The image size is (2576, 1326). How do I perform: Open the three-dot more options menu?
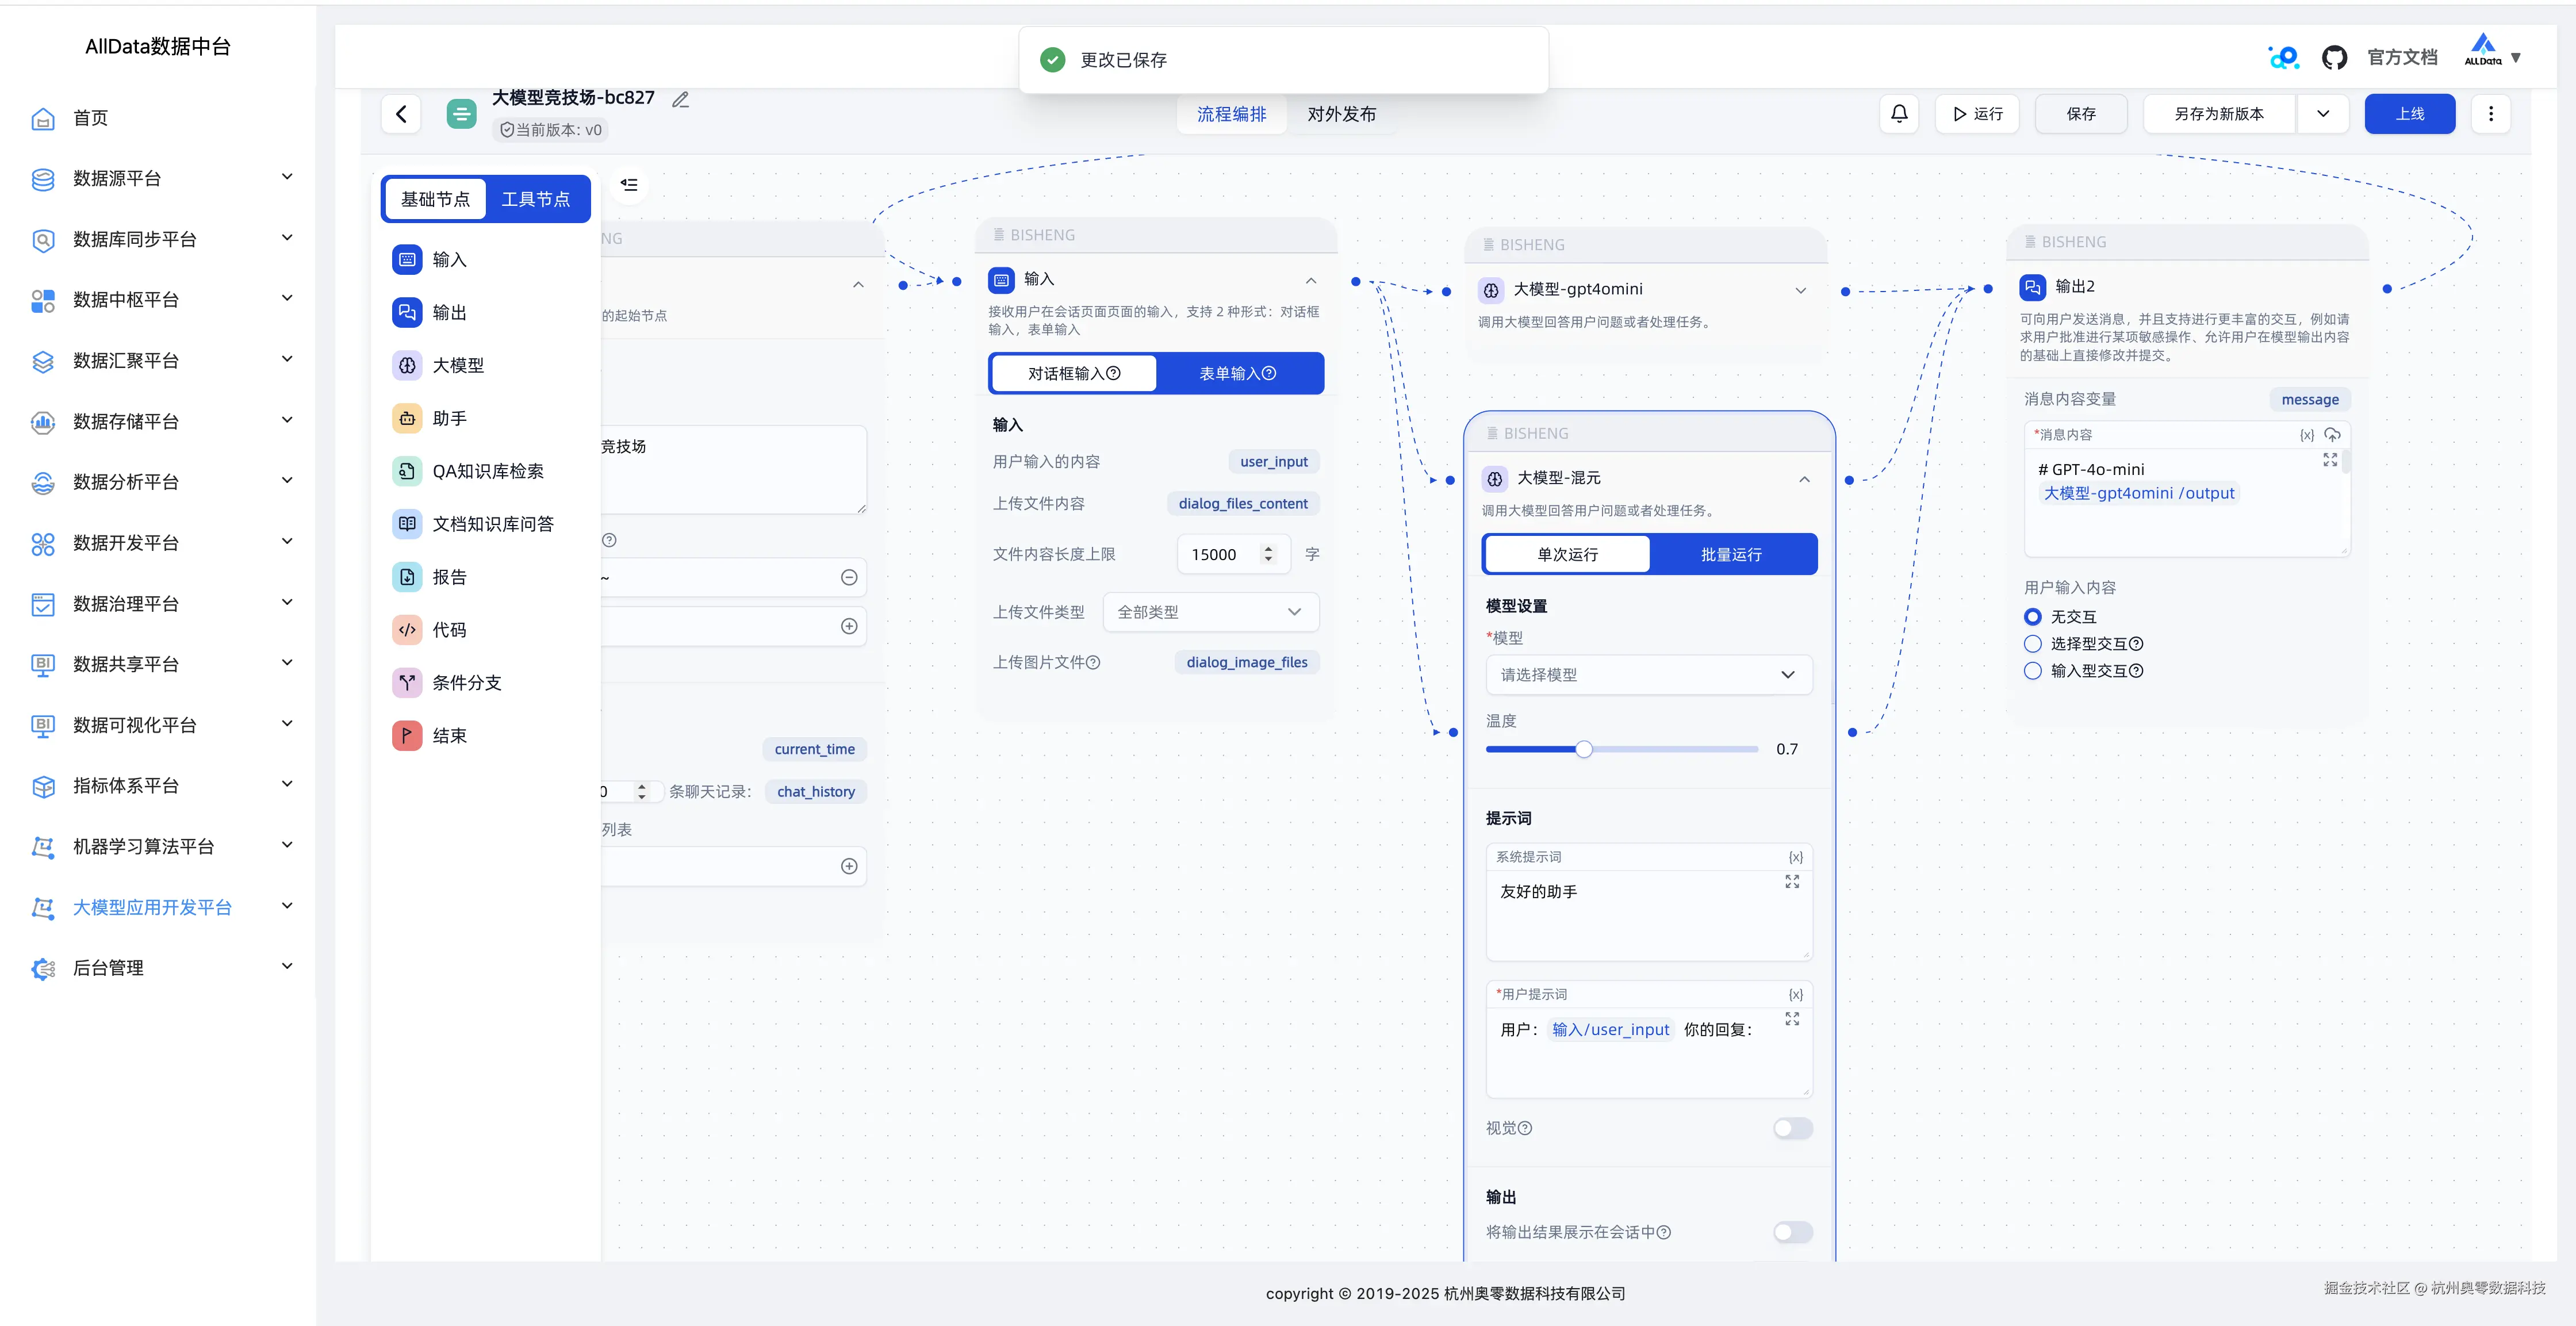(x=2490, y=114)
